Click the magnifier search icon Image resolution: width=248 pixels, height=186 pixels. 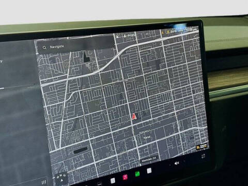coord(44,48)
